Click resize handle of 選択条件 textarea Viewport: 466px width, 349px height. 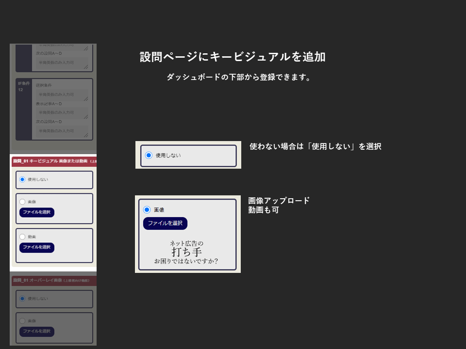click(86, 99)
